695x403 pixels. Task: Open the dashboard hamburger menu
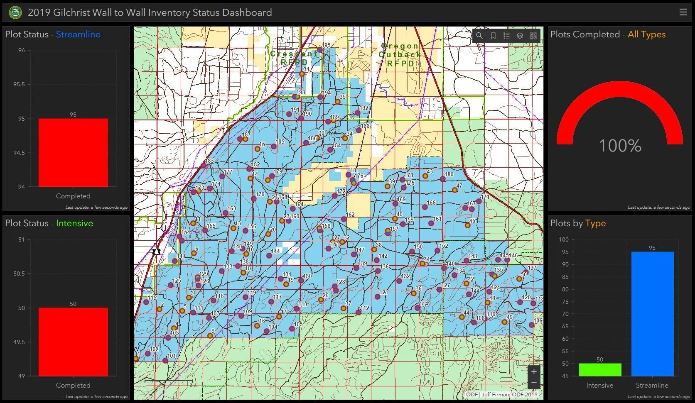point(683,12)
